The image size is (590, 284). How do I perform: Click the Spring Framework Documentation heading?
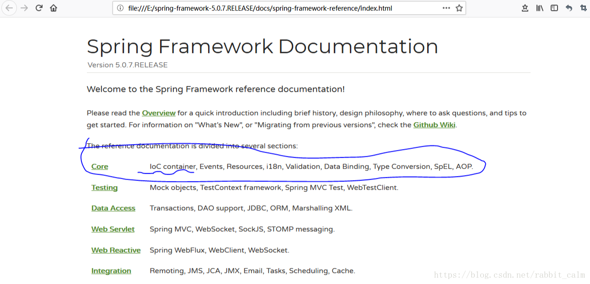263,47
